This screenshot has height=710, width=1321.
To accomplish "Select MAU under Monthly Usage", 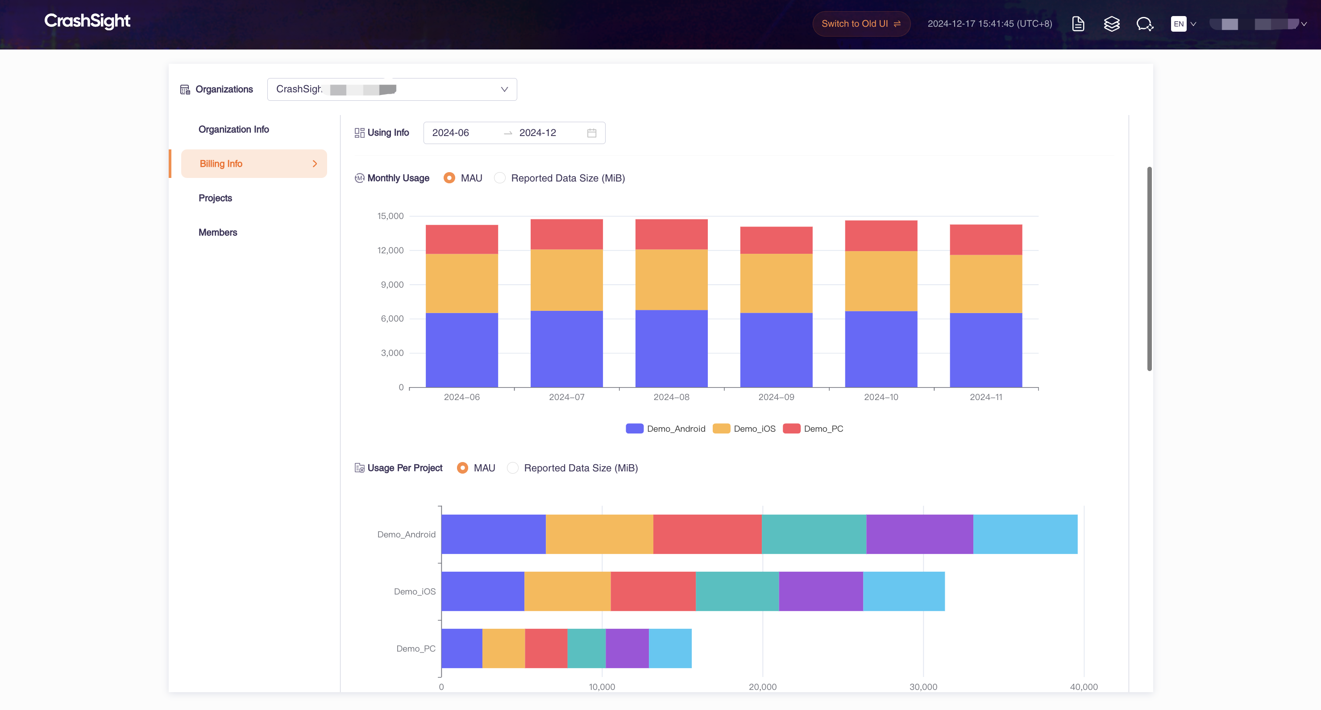I will [449, 178].
